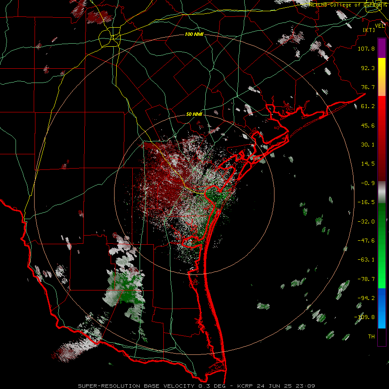
Task: Click the [KT] units label
Action: click(x=369, y=30)
